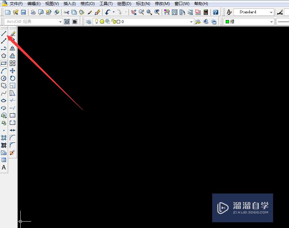Select the Erase tool in modify toolbar

(x=13, y=33)
